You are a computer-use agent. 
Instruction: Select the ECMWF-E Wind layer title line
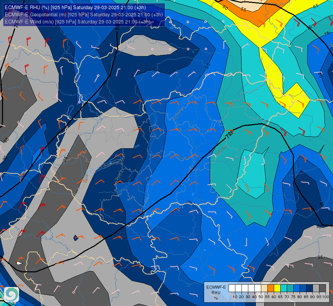[x=78, y=22]
